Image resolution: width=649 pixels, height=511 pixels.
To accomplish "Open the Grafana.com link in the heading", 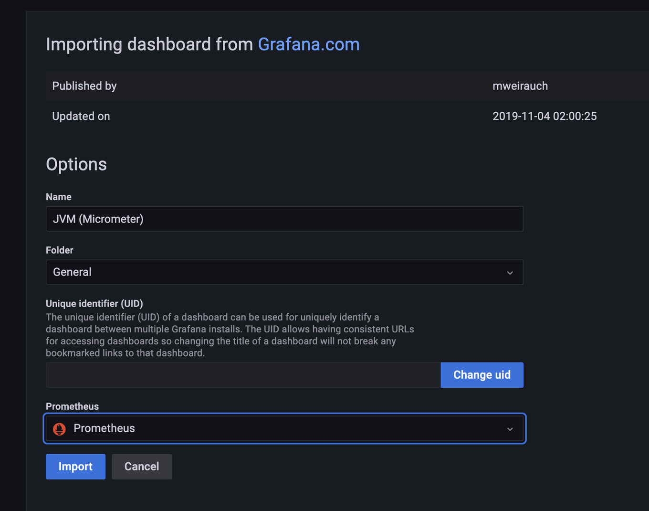I will click(308, 44).
